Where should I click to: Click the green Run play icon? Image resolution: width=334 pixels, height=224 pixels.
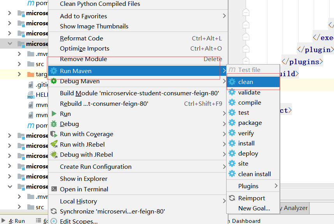tap(54, 114)
